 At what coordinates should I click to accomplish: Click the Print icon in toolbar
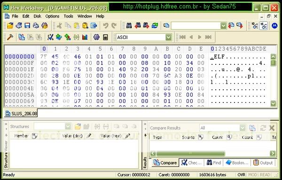[x=36, y=26]
